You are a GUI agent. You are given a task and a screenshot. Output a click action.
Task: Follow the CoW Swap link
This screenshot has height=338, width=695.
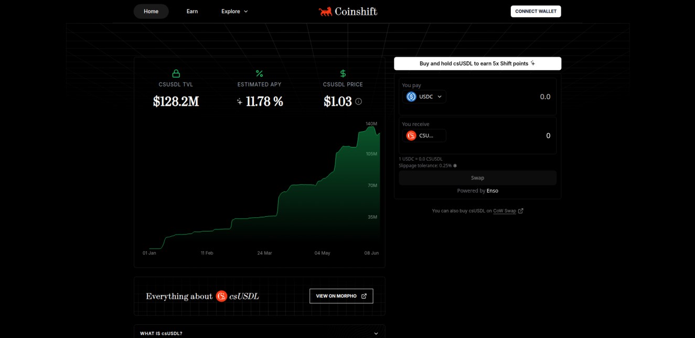tap(505, 211)
